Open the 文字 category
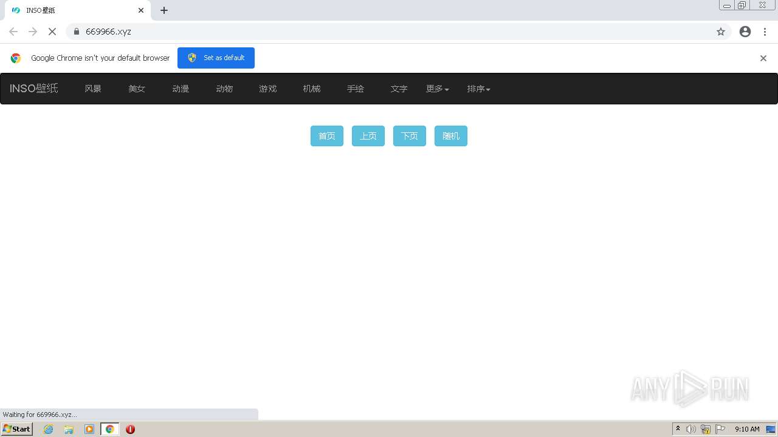778x437 pixels. tap(399, 89)
